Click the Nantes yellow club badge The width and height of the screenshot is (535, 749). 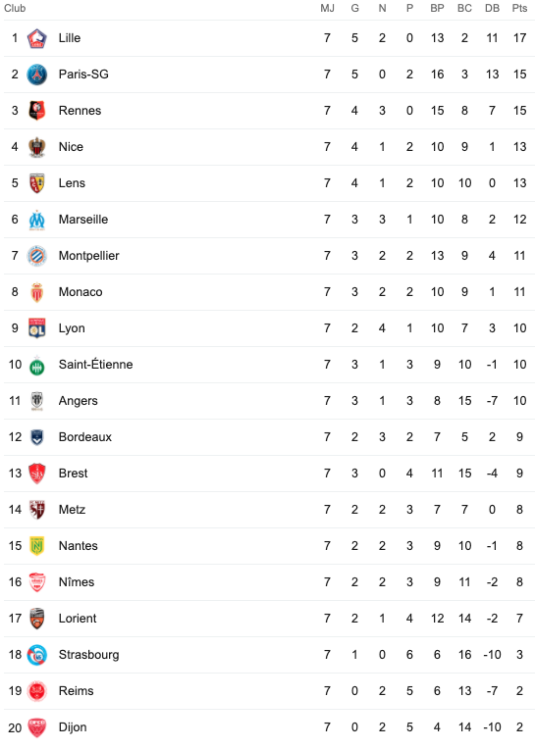click(x=37, y=546)
